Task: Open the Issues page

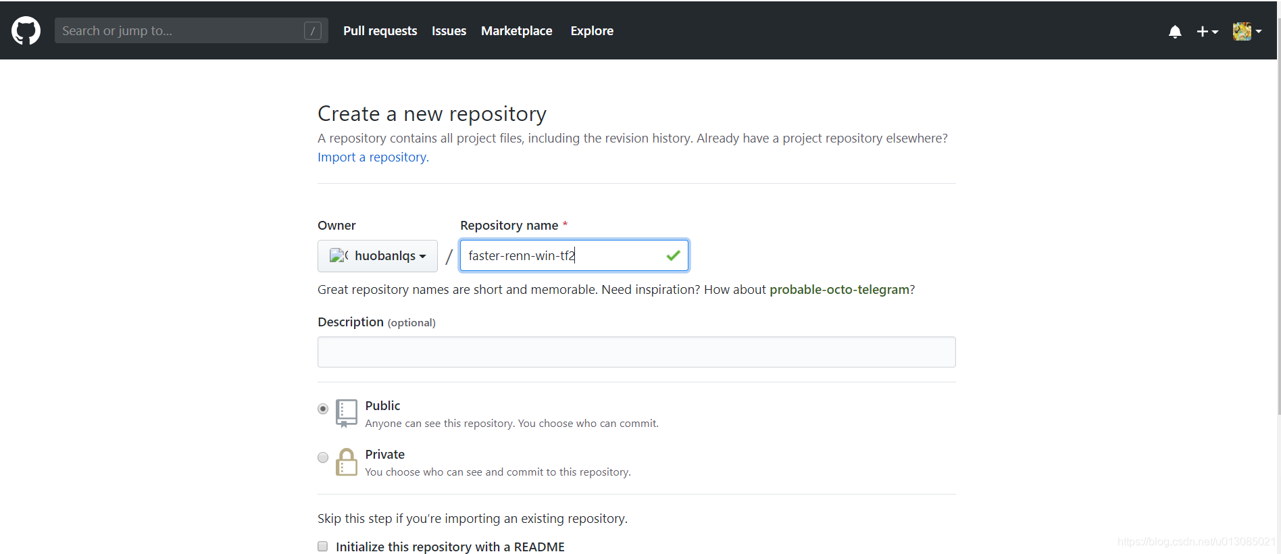Action: coord(449,31)
